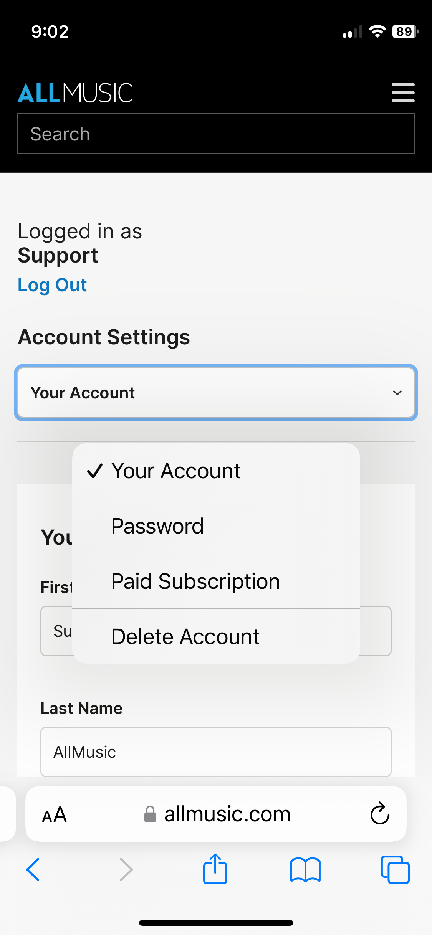Viewport: 432px width, 935px height.
Task: Open the hamburger menu icon
Action: 403,93
